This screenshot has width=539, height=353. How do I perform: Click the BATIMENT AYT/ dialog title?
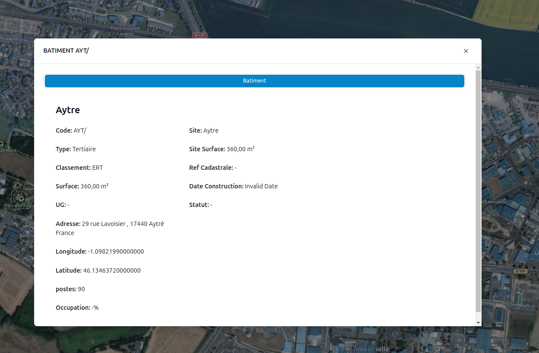click(66, 51)
